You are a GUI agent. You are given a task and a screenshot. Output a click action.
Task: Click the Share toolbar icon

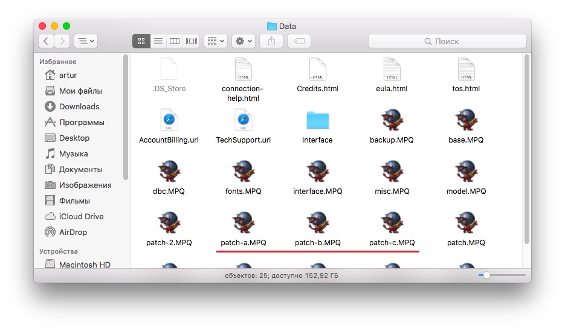271,41
